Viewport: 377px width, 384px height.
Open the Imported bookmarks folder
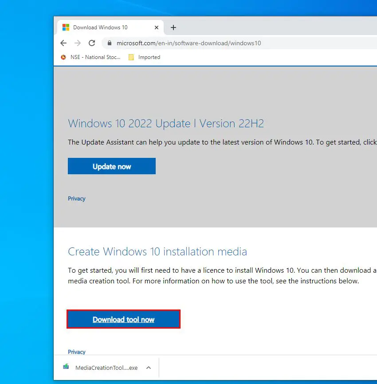click(144, 57)
